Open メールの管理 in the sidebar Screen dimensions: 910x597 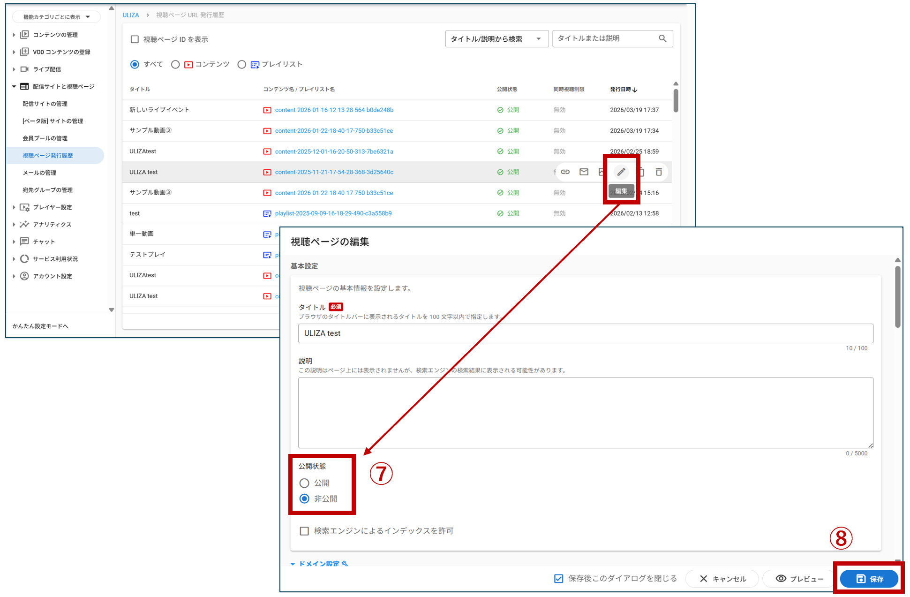point(39,173)
